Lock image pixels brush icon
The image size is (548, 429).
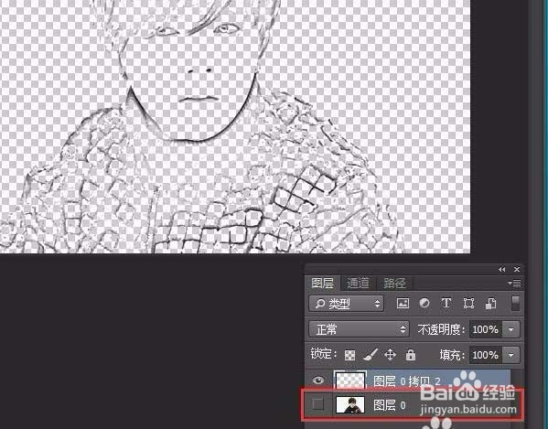[371, 355]
